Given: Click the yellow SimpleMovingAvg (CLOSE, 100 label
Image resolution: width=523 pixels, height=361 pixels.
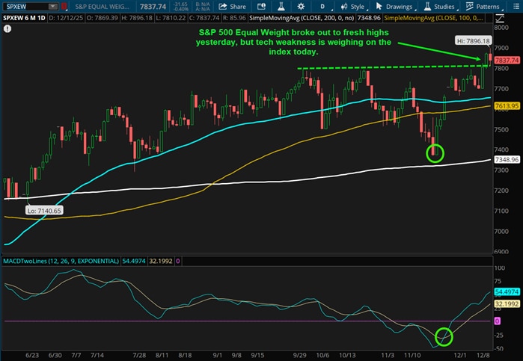Looking at the screenshot, I should pyautogui.click(x=433, y=18).
